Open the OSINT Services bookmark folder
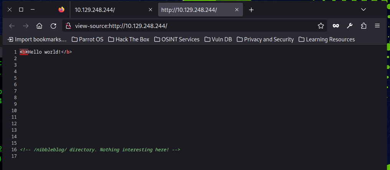Screen dimensions: 390x170 (177, 39)
